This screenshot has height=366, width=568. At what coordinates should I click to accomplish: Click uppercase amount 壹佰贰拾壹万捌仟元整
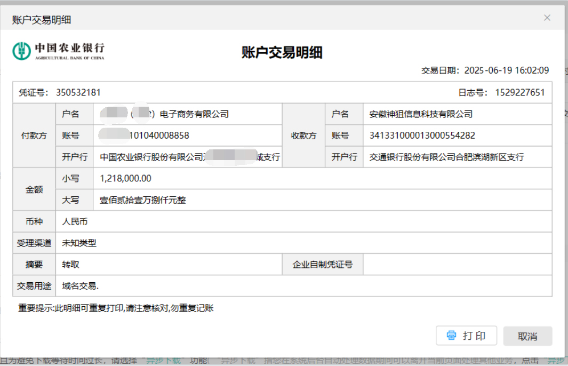[x=143, y=200]
